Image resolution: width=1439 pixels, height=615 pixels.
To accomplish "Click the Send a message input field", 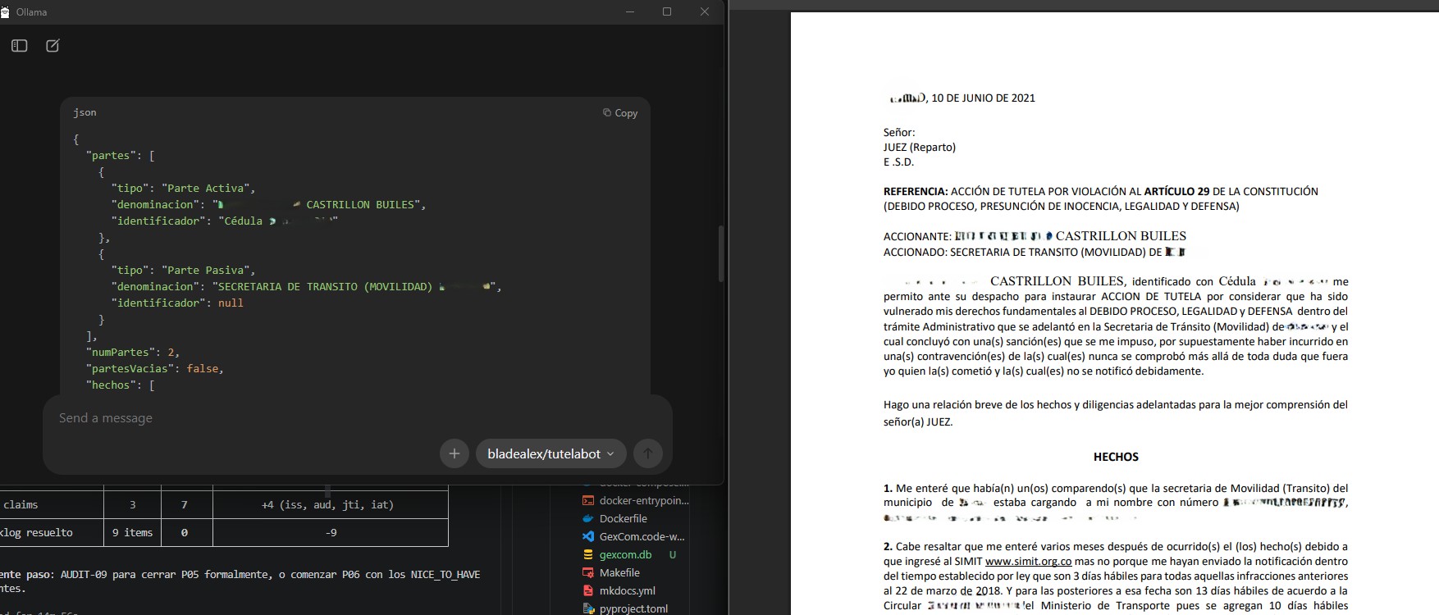I will pos(358,418).
